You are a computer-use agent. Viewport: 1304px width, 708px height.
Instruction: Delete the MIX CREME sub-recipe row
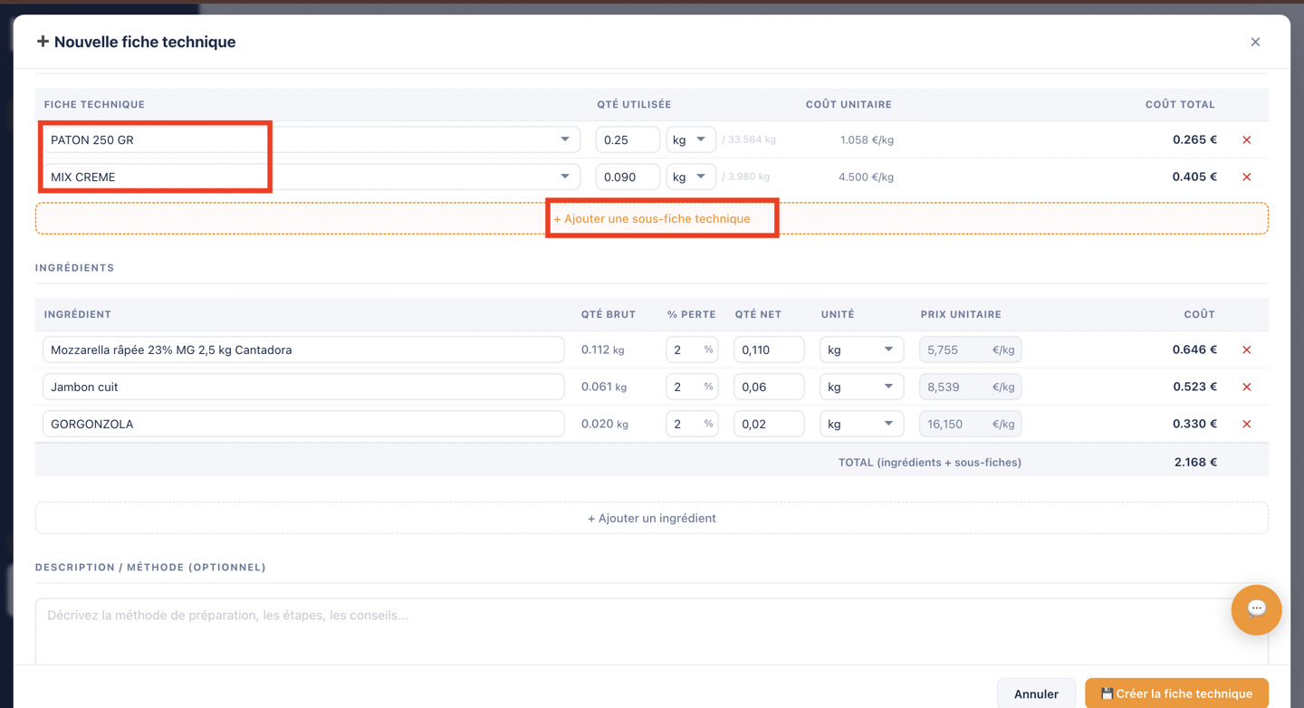click(x=1246, y=177)
